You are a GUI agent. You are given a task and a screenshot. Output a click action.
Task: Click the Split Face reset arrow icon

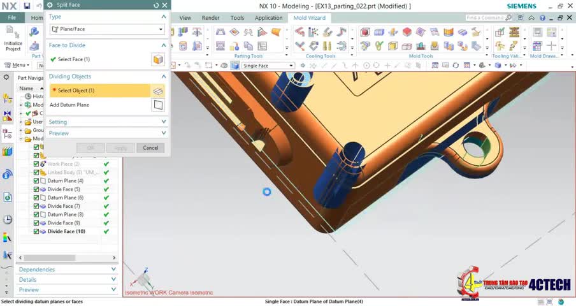pos(155,5)
